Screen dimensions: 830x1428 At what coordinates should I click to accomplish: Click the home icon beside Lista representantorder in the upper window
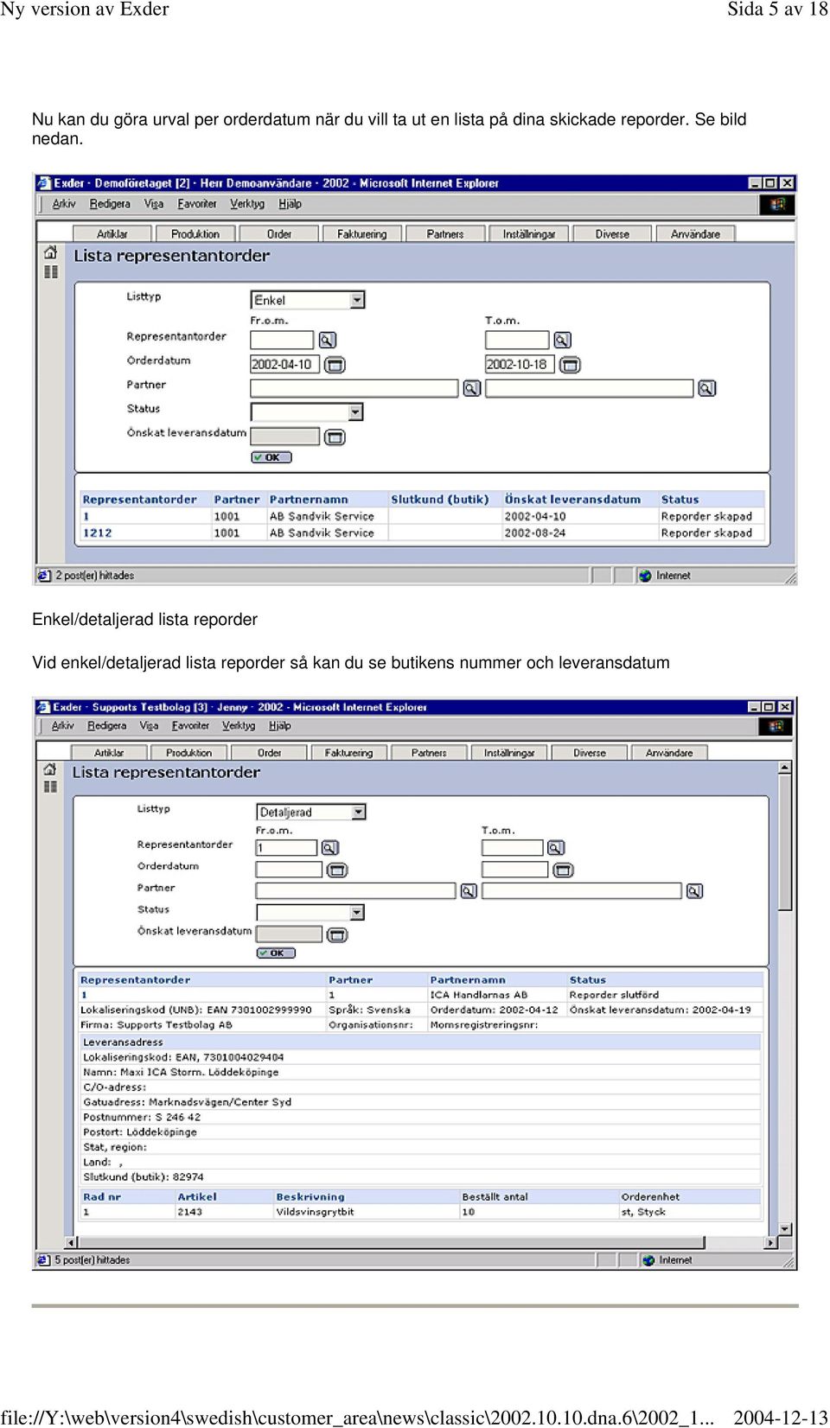coord(51,252)
